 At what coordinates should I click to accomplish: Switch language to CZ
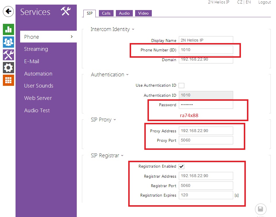[x=239, y=2]
